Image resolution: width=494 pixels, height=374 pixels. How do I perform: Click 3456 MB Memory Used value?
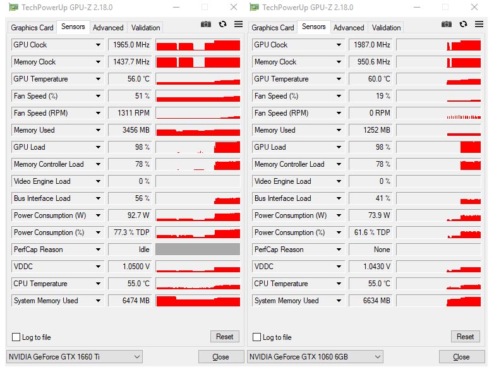coord(130,130)
